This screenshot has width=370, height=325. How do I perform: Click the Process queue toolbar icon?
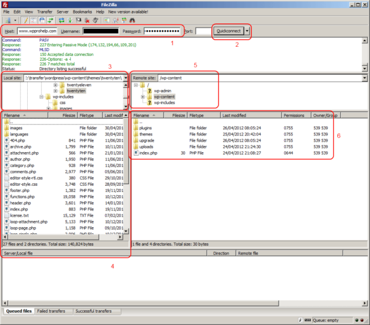(69, 20)
